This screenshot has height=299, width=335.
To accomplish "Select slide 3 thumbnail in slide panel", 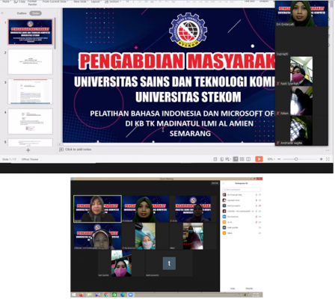I will coord(30,91).
